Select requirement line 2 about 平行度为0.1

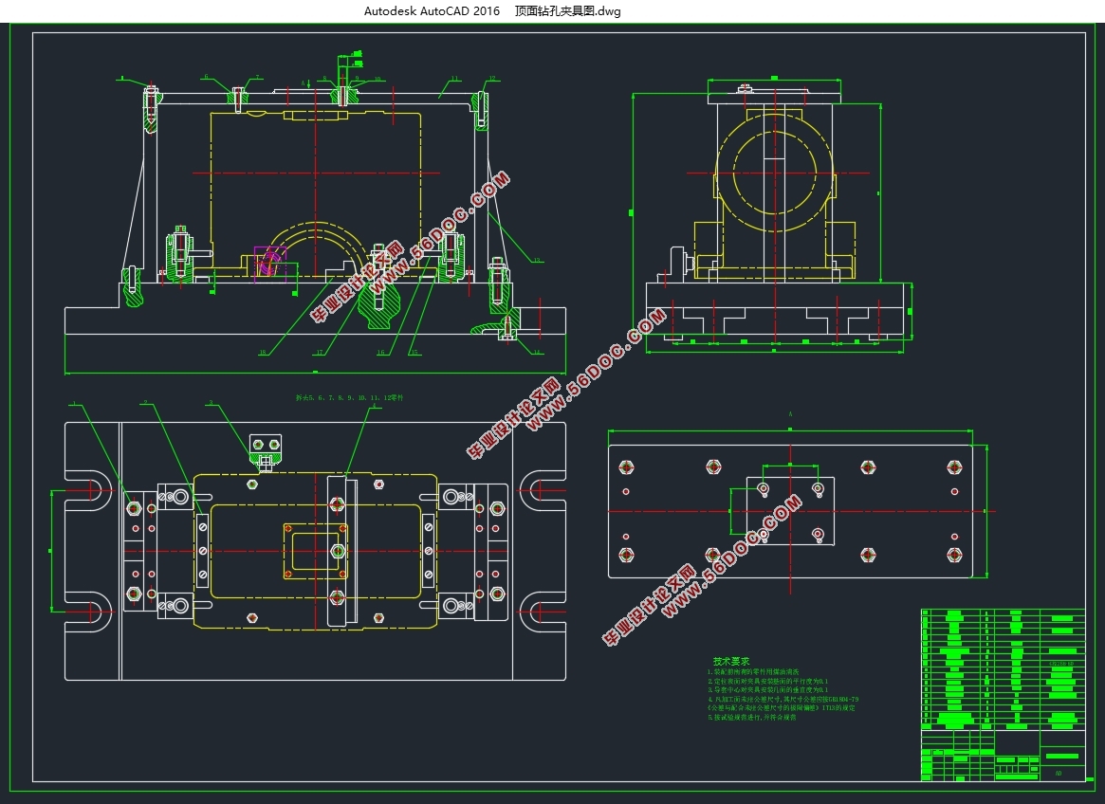pos(767,682)
